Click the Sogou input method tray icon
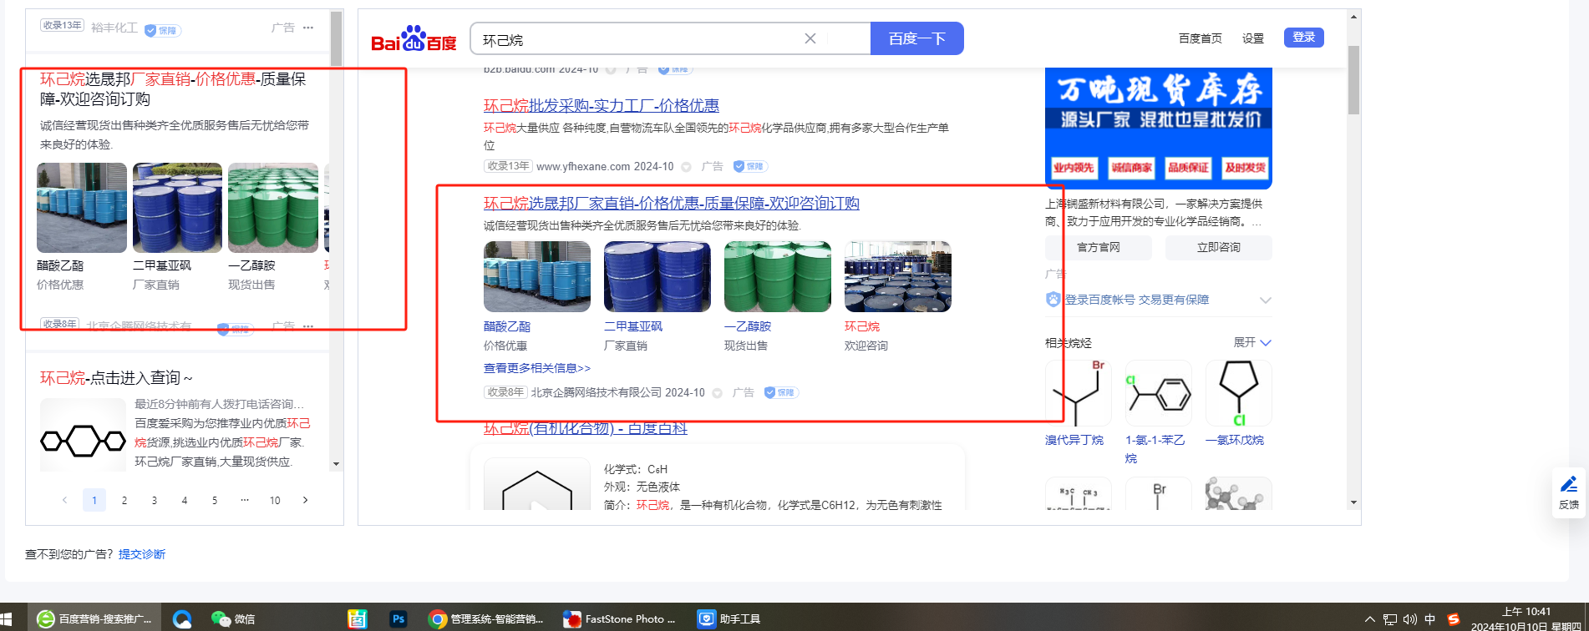 [1454, 619]
